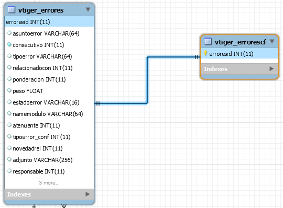
Task: Click the diamond icon next to adjunto
Action: pos(9,159)
